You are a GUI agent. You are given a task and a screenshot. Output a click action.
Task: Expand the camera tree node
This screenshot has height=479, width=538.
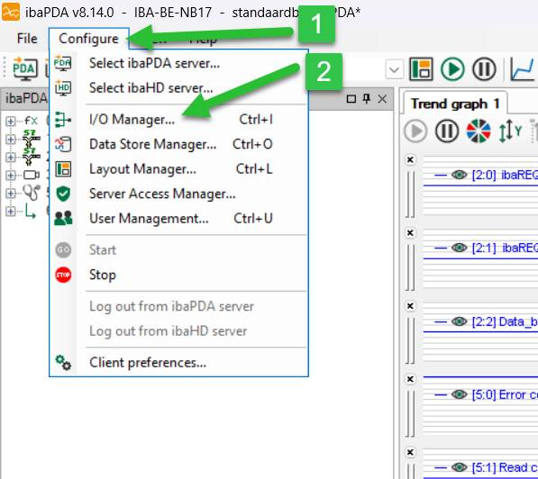point(10,175)
